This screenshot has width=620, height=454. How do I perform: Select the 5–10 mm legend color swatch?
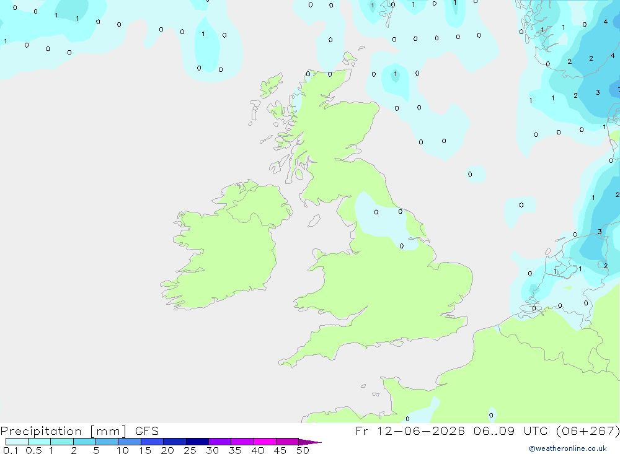(x=107, y=442)
